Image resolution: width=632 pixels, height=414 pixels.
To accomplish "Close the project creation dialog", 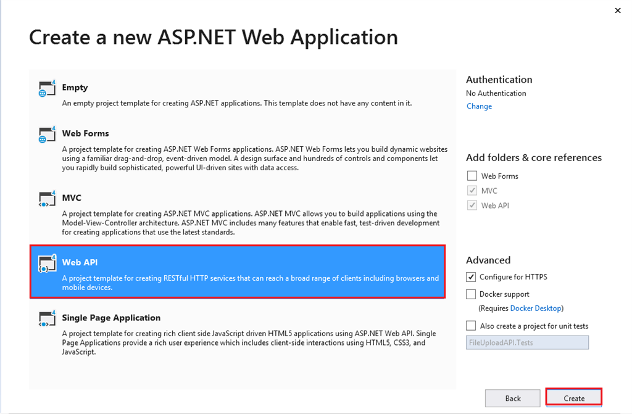I will click(617, 10).
